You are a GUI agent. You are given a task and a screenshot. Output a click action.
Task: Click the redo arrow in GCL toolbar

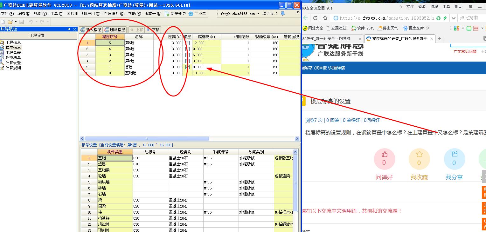(42, 22)
